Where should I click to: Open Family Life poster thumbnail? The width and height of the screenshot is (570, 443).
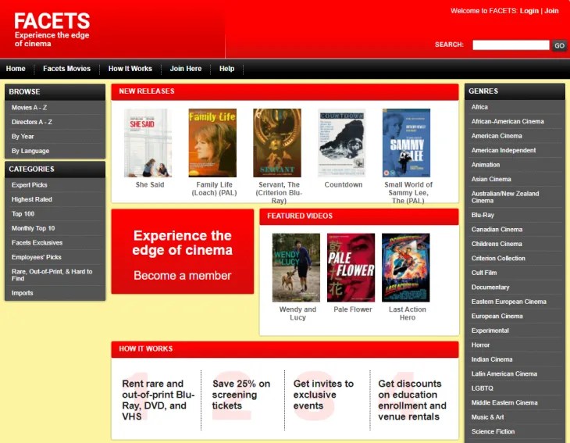pos(212,143)
